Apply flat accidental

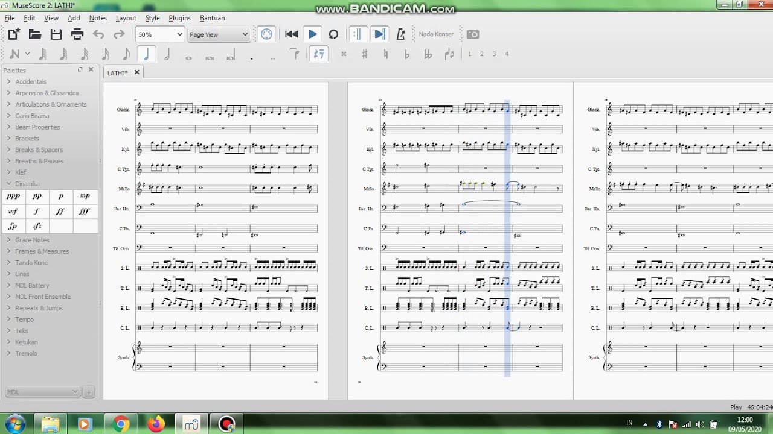coord(406,54)
